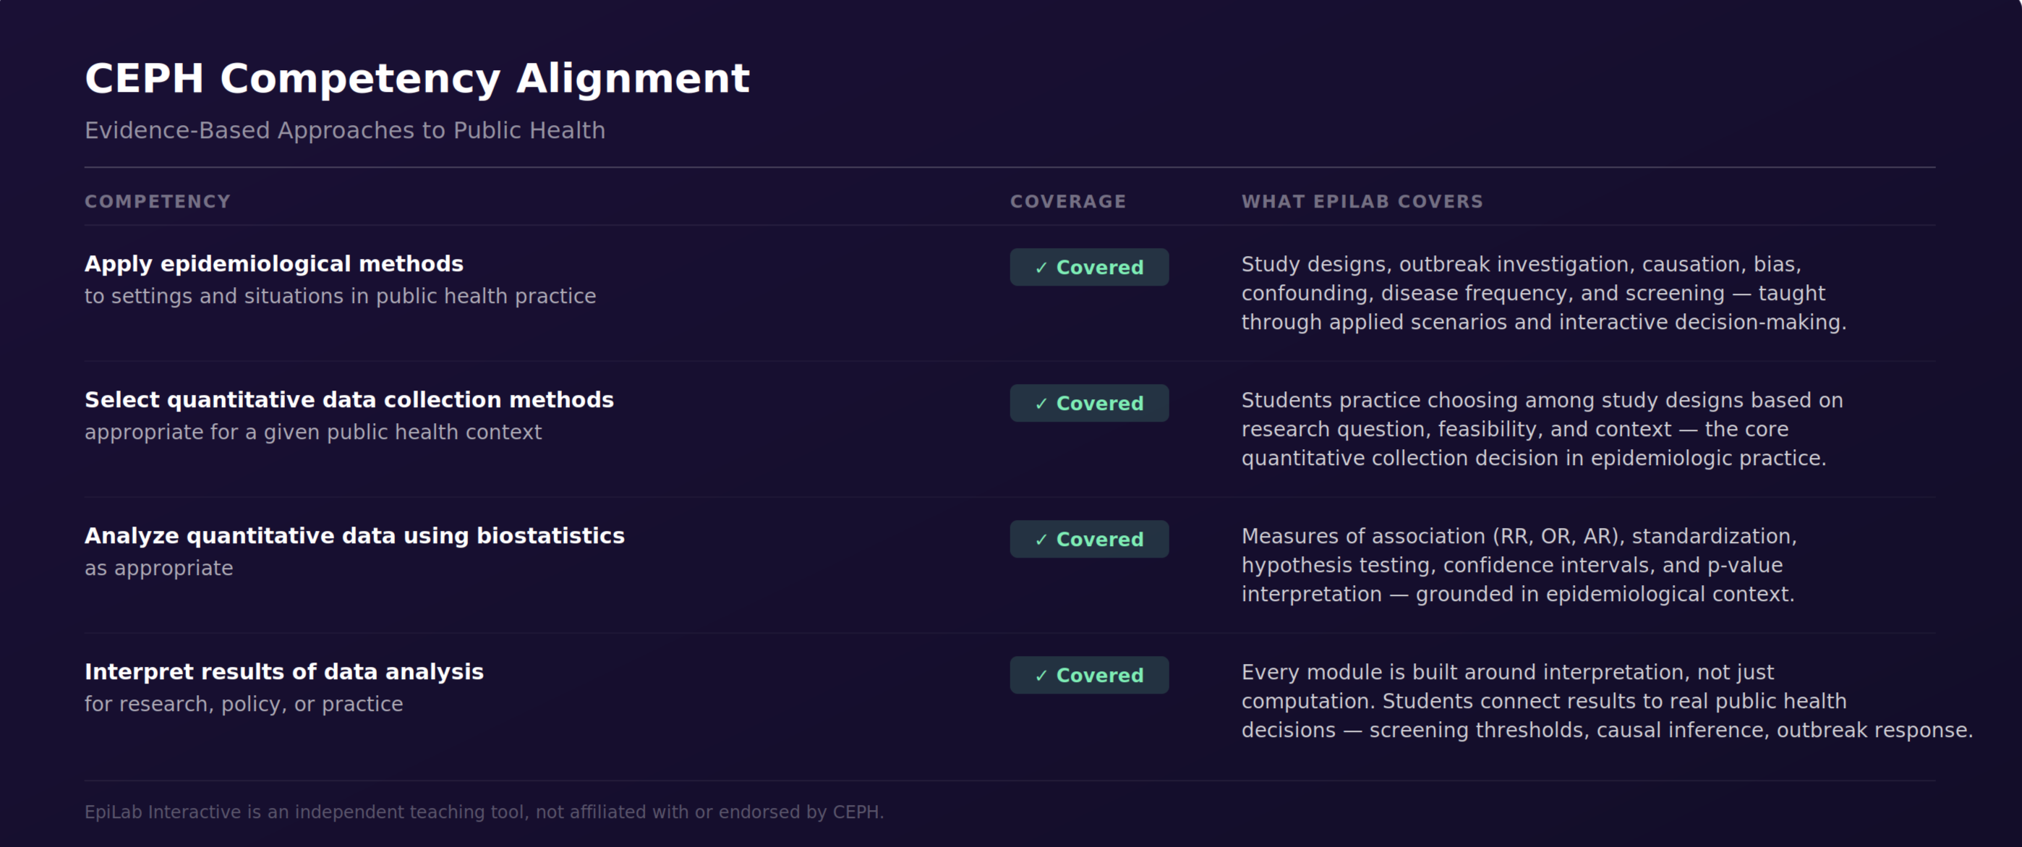The height and width of the screenshot is (847, 2022).
Task: Click the COVERAGE column header
Action: pos(1067,202)
